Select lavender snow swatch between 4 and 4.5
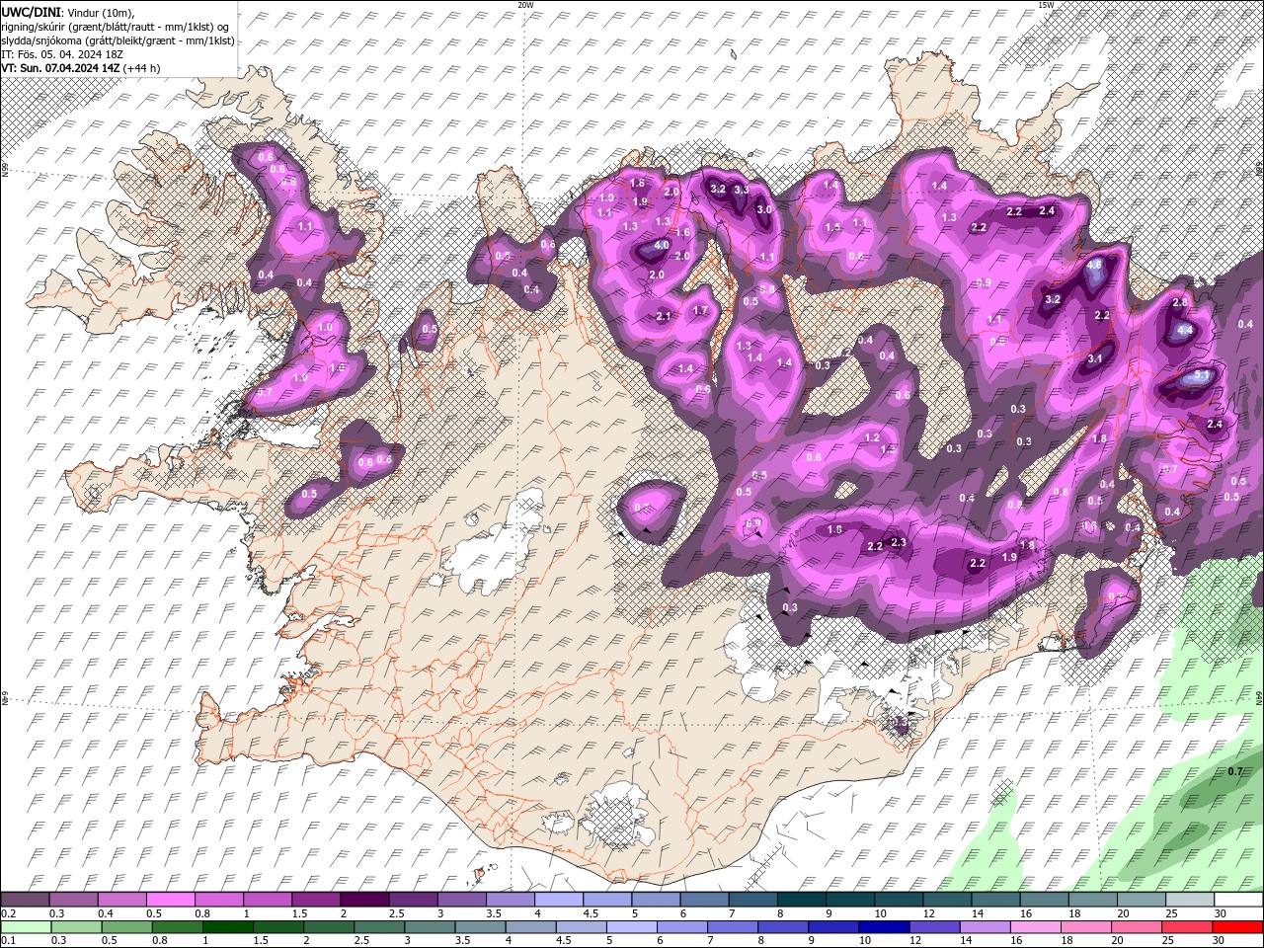1264x948 pixels. (x=559, y=900)
